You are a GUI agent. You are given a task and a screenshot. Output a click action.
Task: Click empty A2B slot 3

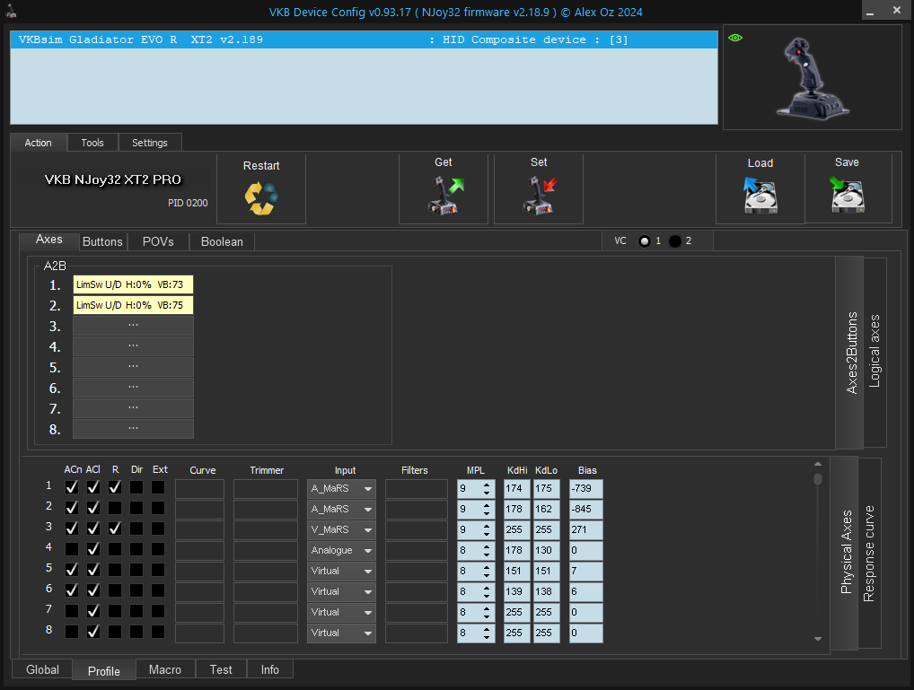(x=133, y=326)
